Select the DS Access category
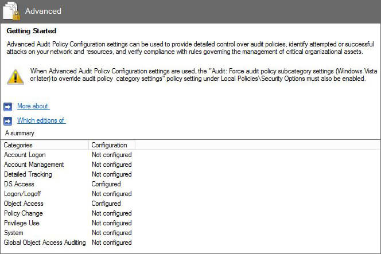 (19, 184)
